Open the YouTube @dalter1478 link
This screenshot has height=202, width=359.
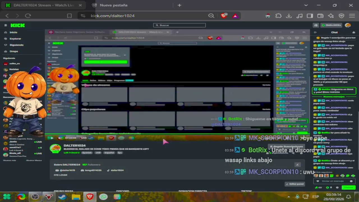point(65,170)
